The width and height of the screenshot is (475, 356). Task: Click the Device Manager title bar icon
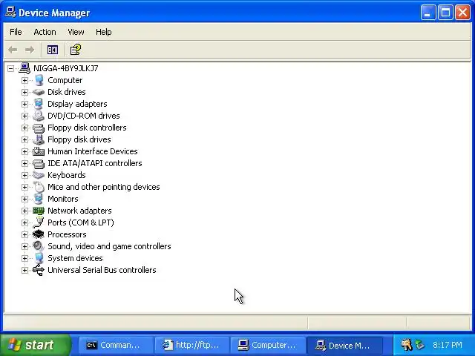(10, 13)
